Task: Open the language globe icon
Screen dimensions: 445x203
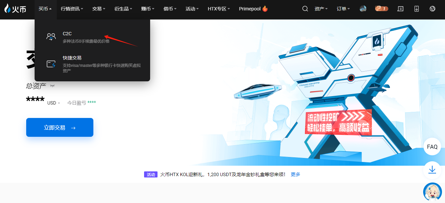Action: (x=433, y=9)
